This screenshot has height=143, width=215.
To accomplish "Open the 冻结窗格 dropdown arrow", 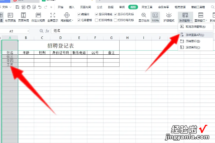I will 191,21.
